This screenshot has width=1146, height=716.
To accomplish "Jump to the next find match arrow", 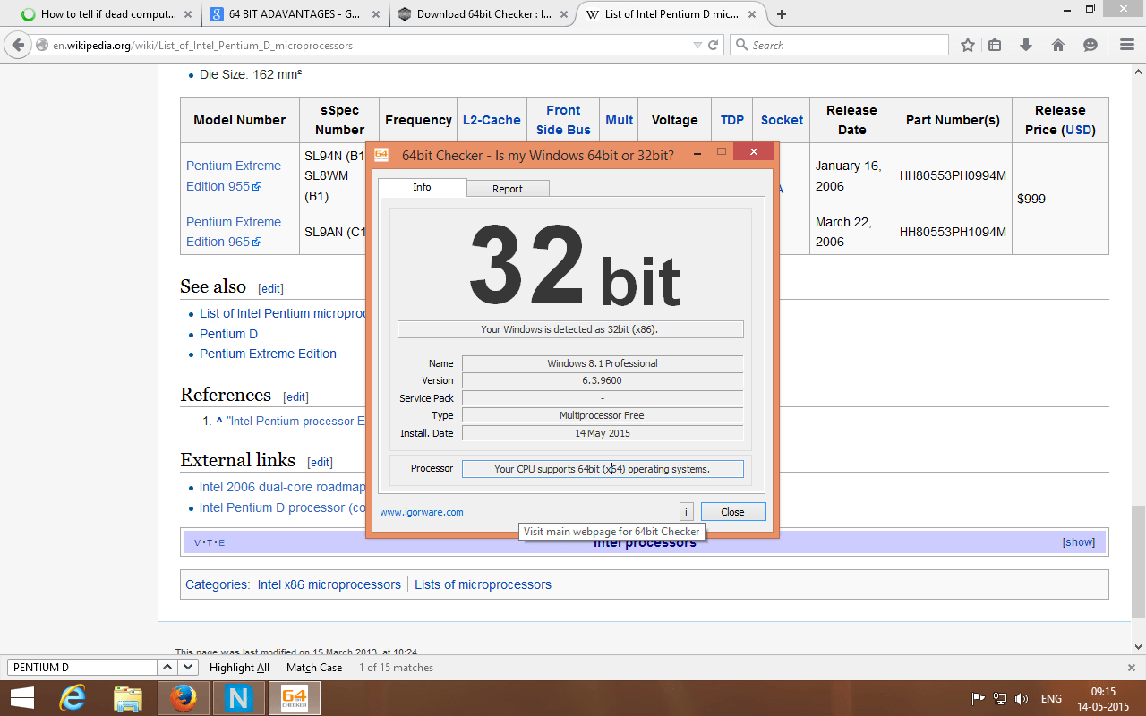I will click(188, 668).
